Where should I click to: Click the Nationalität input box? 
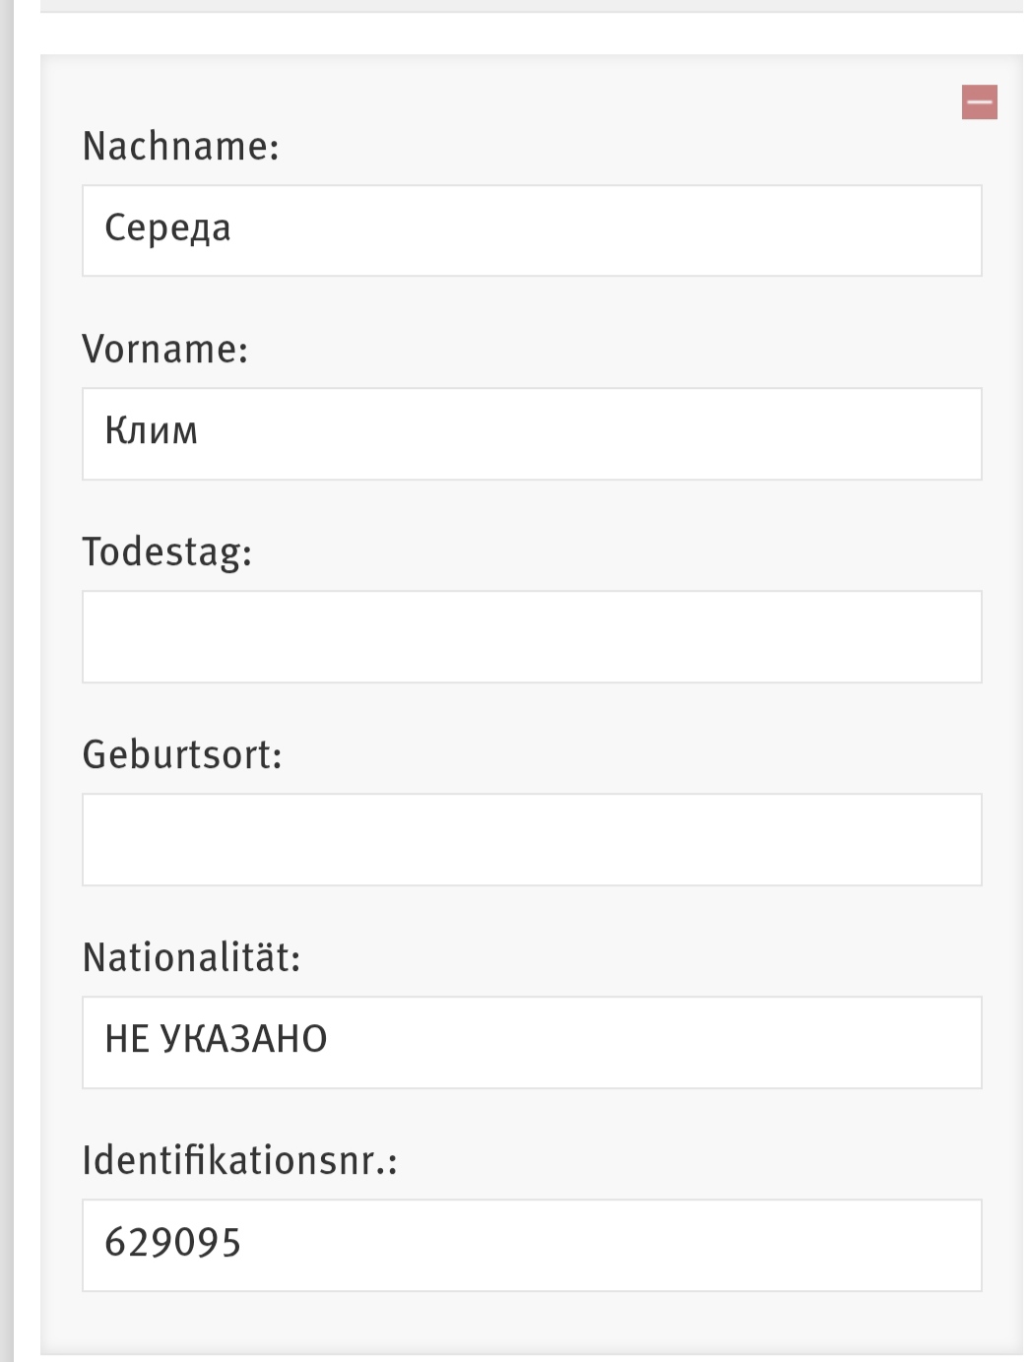(532, 1042)
